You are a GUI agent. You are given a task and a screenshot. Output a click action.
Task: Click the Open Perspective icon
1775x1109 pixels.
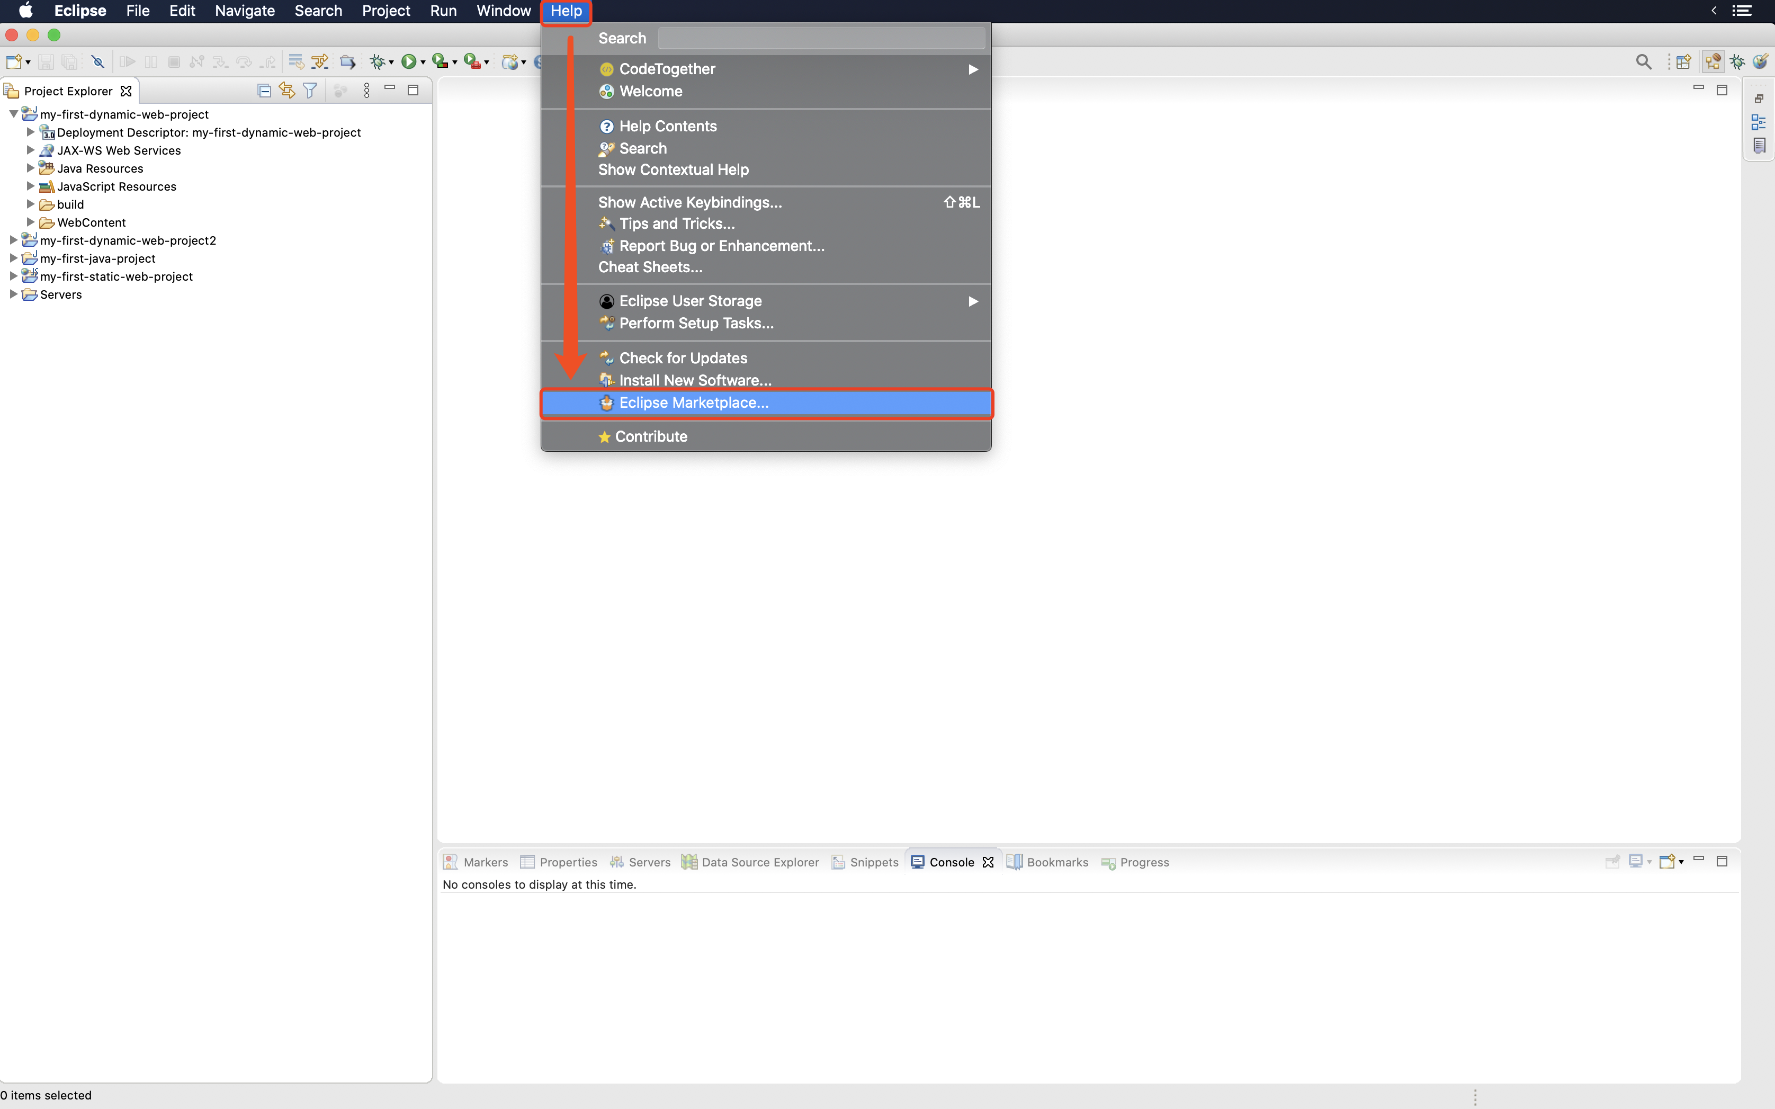point(1683,62)
